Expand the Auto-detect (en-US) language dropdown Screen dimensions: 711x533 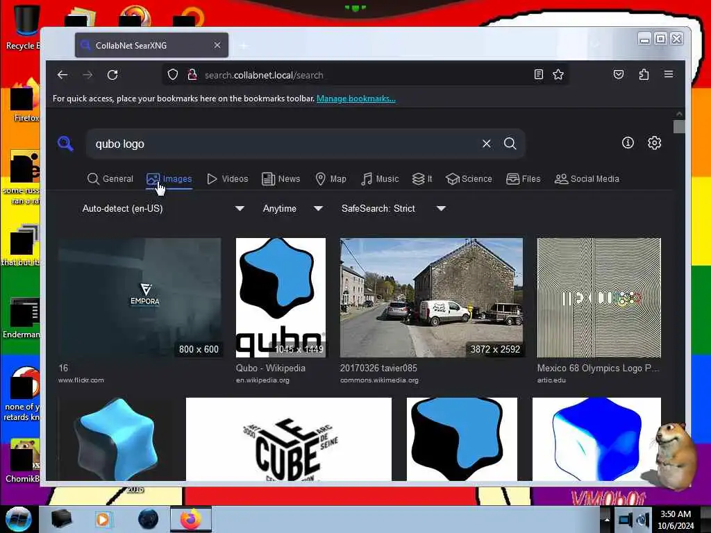(x=162, y=208)
